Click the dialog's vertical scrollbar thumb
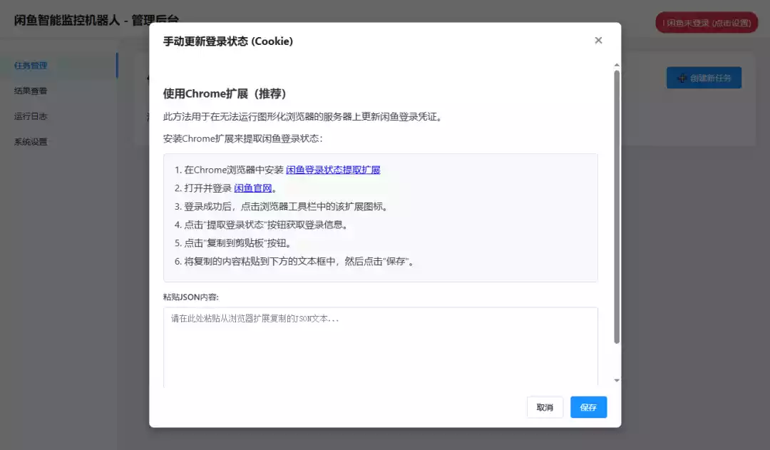The image size is (770, 450). 617,207
